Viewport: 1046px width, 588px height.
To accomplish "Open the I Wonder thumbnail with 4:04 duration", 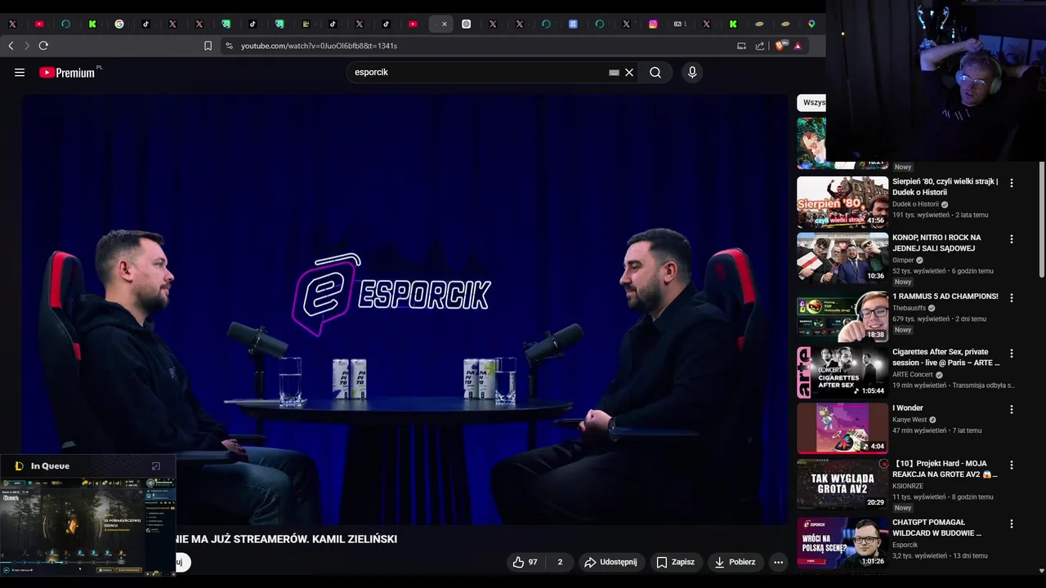I will coord(843,428).
